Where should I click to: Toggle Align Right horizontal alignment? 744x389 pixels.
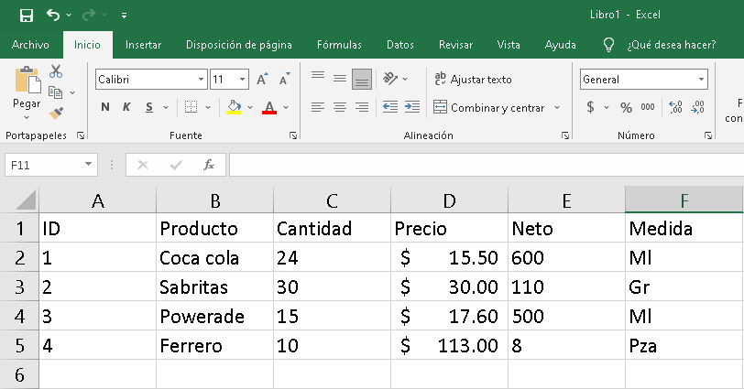click(x=362, y=108)
